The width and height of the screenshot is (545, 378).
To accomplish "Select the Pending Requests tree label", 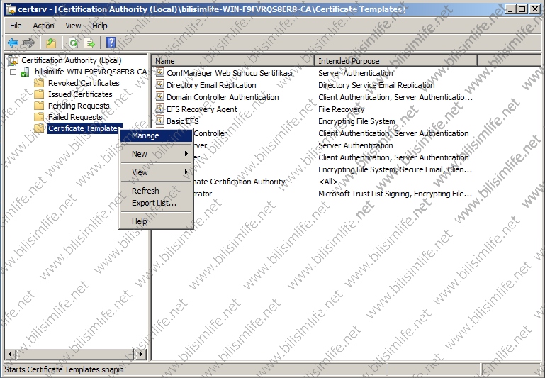I will pyautogui.click(x=79, y=106).
